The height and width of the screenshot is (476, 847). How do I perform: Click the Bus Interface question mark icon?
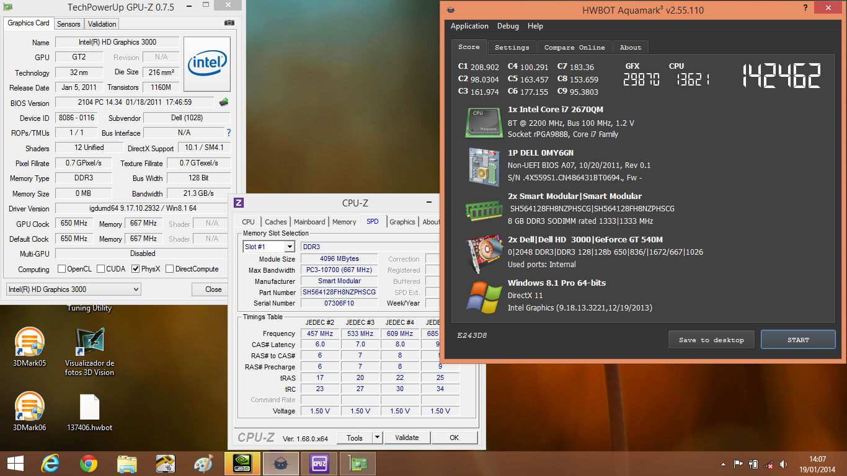[229, 133]
